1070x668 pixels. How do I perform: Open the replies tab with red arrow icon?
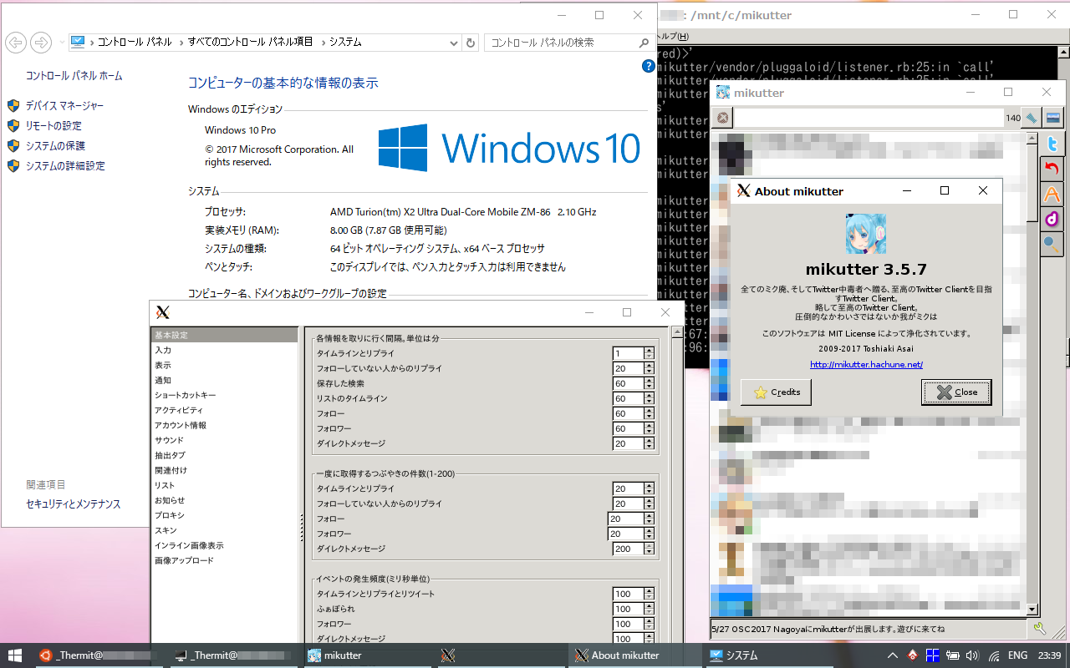pyautogui.click(x=1052, y=169)
